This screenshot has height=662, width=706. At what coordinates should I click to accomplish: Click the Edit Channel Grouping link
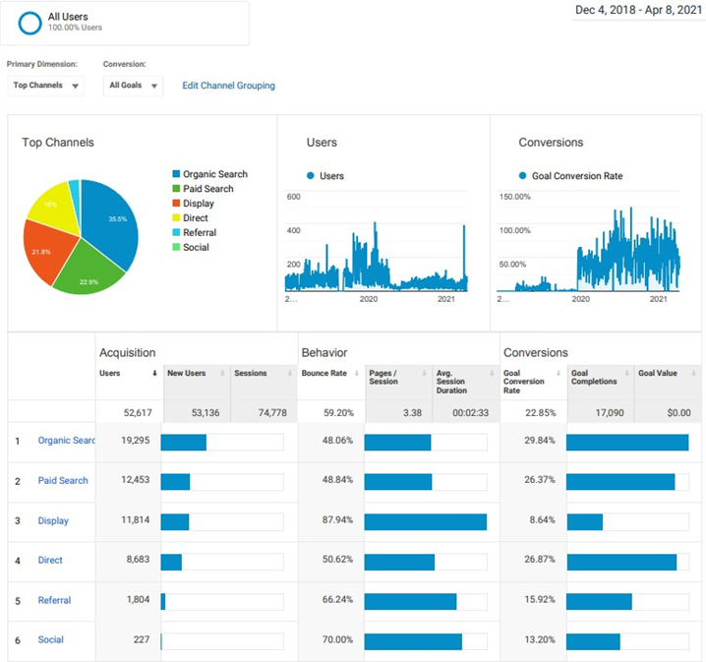[x=228, y=86]
